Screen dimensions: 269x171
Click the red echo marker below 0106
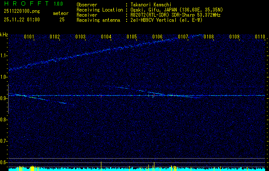(x=153, y=96)
